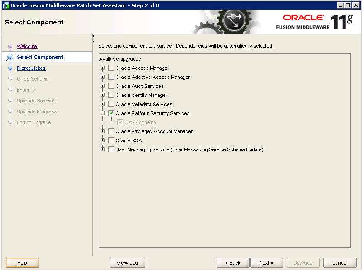This screenshot has height=270, width=362.
Task: Select Oracle Privileged Account Manager label
Action: [154, 131]
